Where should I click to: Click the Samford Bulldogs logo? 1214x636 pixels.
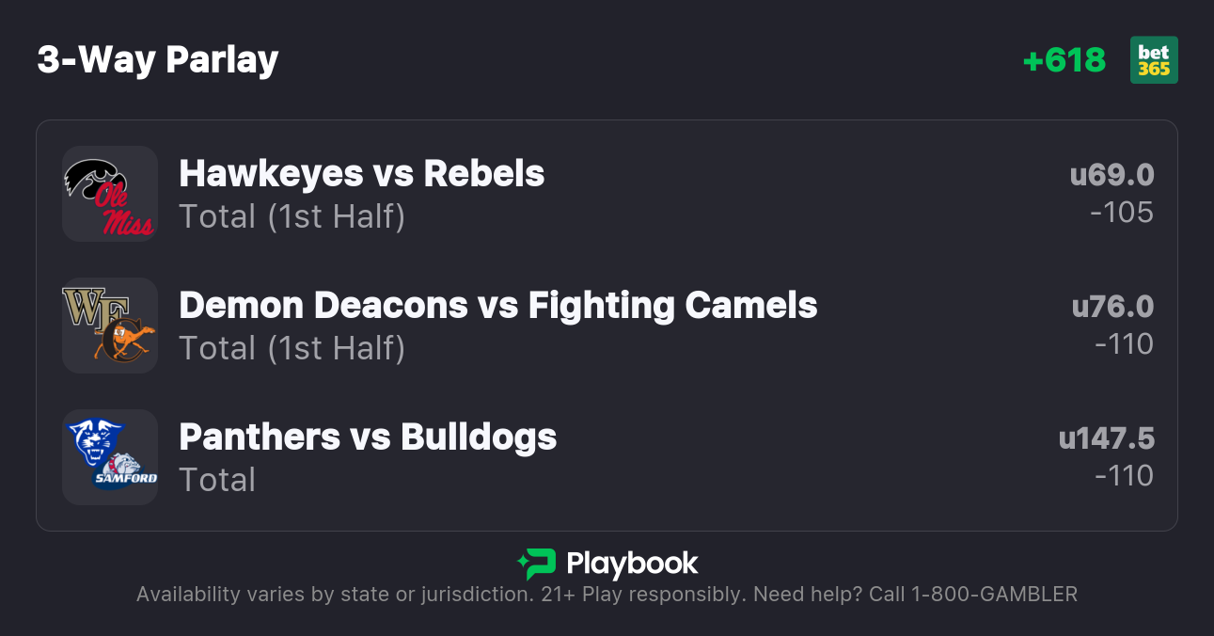tap(126, 471)
